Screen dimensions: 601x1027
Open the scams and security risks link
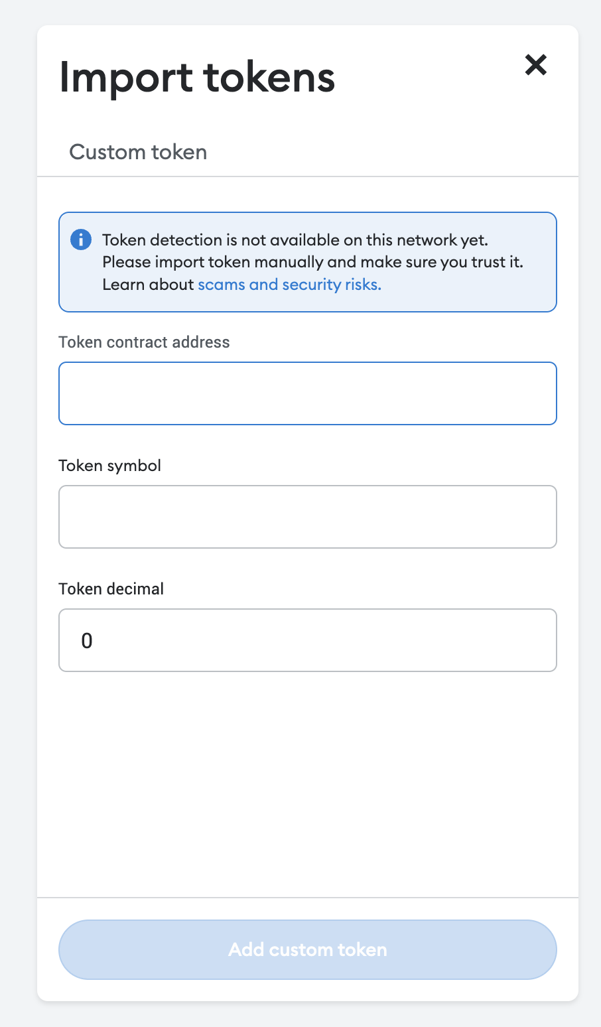pos(289,284)
